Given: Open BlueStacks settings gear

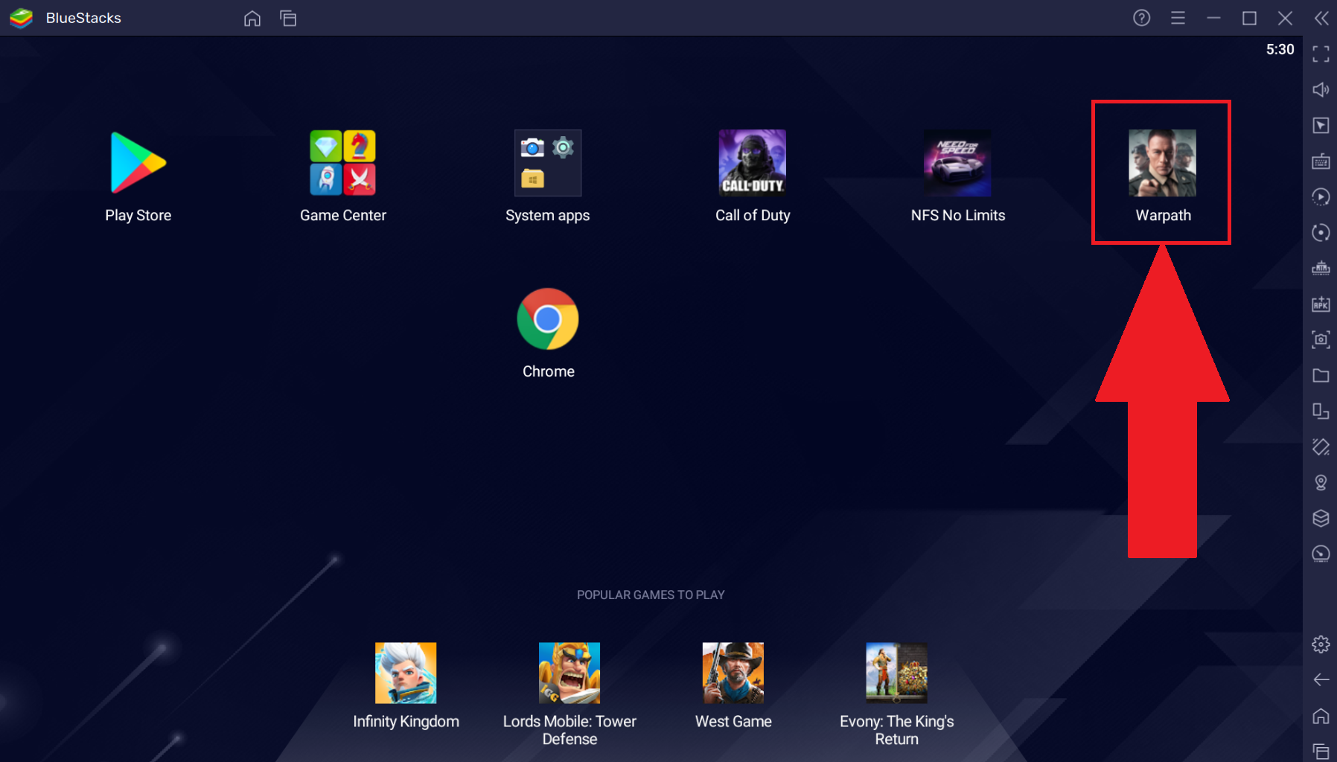Looking at the screenshot, I should pos(1321,644).
